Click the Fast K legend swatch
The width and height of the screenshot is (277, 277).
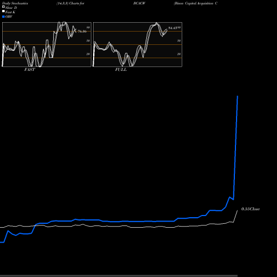click(3, 12)
